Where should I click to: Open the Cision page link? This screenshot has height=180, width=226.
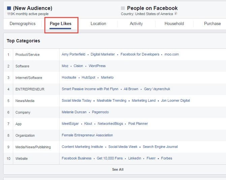click(x=78, y=66)
